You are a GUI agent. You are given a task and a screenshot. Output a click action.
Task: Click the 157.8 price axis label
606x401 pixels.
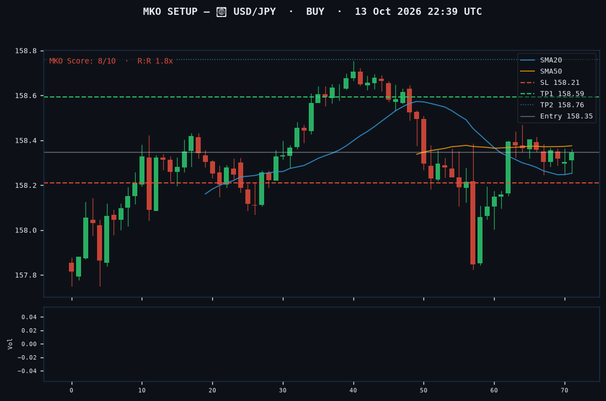pyautogui.click(x=26, y=275)
